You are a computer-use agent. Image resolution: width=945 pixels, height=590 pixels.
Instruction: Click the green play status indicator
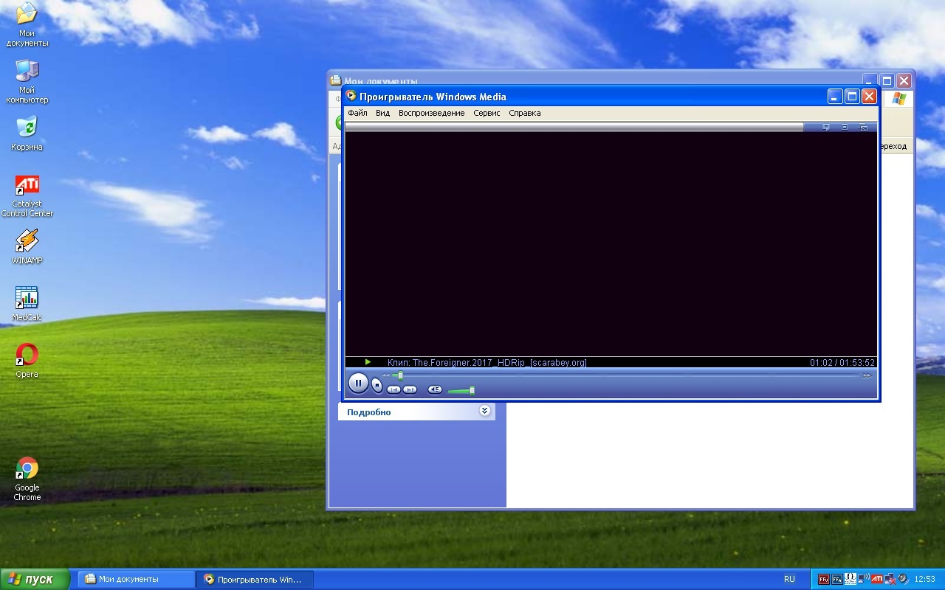[368, 362]
